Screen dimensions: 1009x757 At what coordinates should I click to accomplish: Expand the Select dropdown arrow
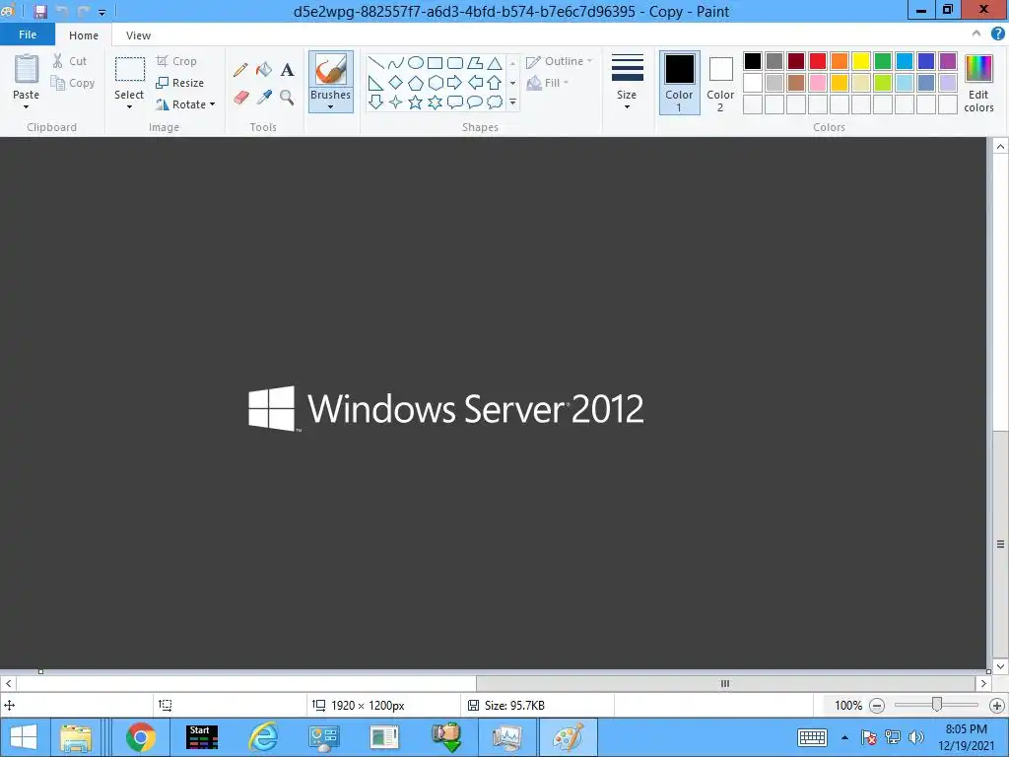click(x=129, y=106)
